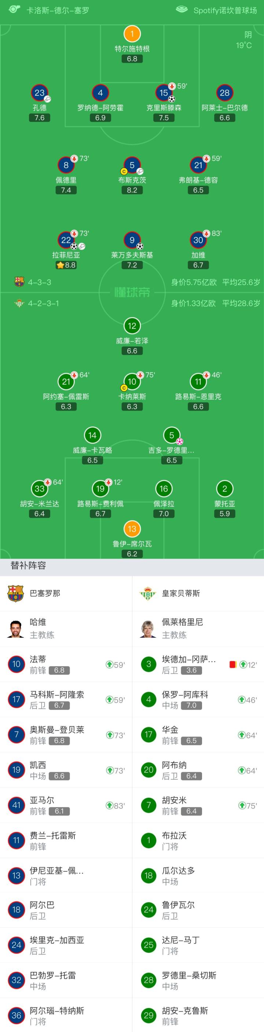Tap 卡纳莱斯's number 10 badge
The image size is (264, 1032).
click(132, 382)
